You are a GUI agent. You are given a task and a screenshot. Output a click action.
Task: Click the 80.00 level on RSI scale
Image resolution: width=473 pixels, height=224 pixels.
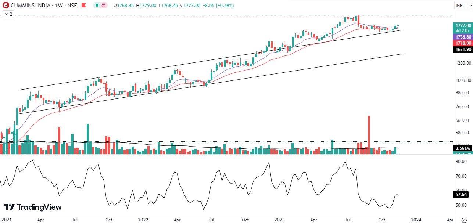click(x=461, y=161)
